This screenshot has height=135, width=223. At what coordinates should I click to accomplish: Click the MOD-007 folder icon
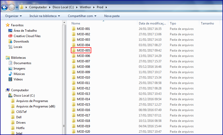[x=74, y=61]
